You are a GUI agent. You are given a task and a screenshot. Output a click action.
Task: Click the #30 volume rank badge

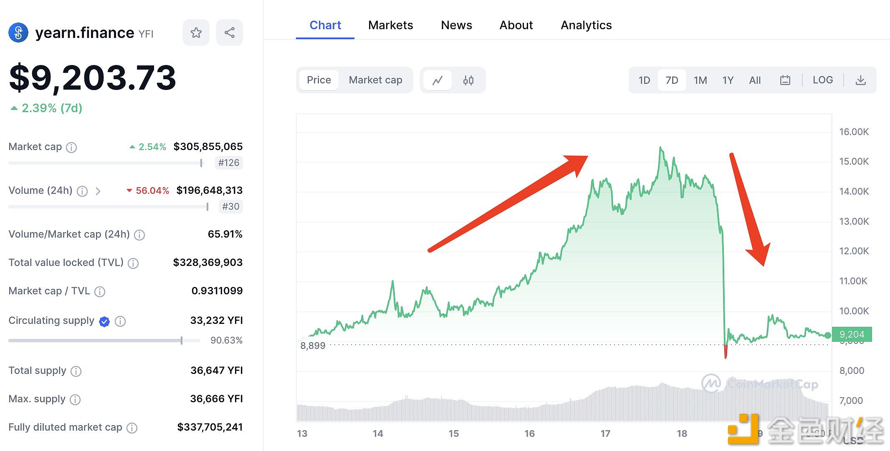tap(231, 206)
